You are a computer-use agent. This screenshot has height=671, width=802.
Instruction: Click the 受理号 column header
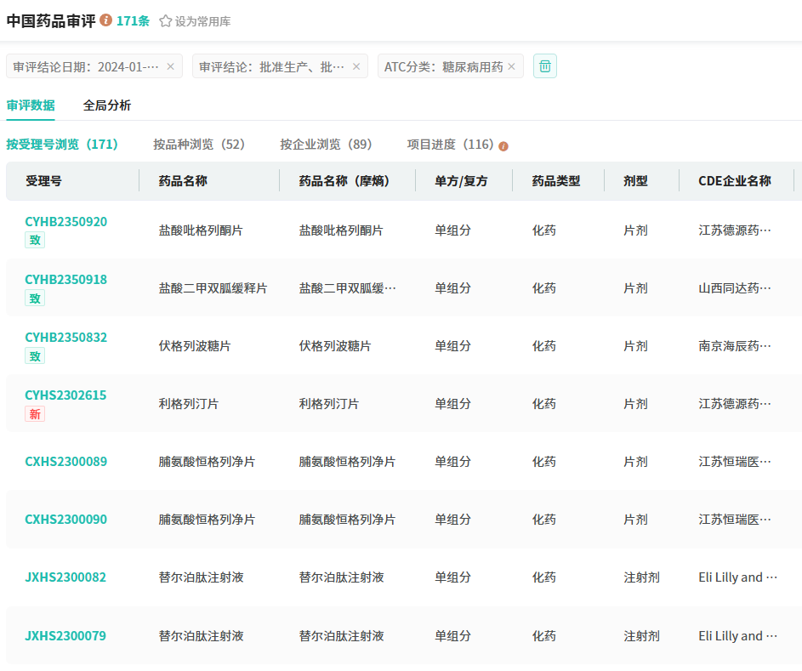(43, 181)
